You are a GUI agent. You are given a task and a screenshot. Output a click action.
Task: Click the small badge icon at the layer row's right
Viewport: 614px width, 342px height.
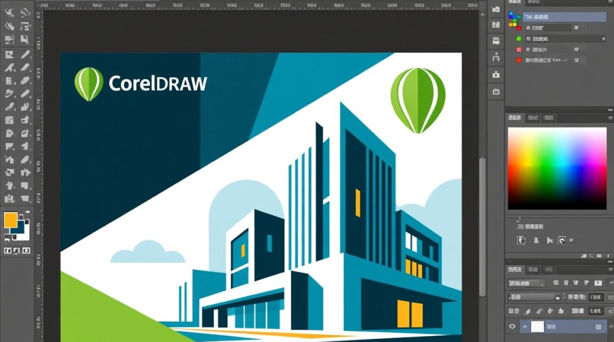(x=598, y=327)
